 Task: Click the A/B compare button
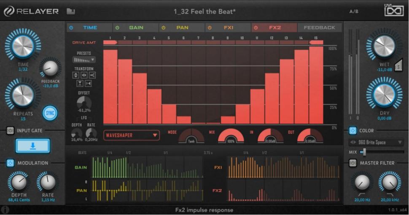354,11
